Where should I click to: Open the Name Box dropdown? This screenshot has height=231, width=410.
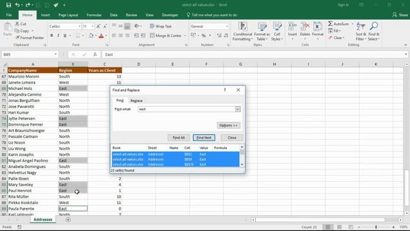tap(56, 55)
